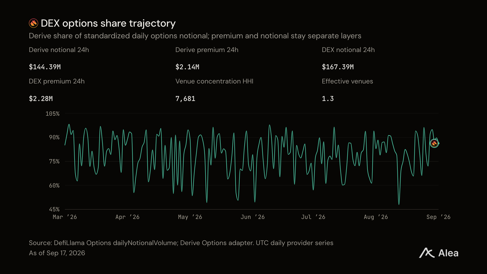Click the Derive logo icon beside the title

33,23
